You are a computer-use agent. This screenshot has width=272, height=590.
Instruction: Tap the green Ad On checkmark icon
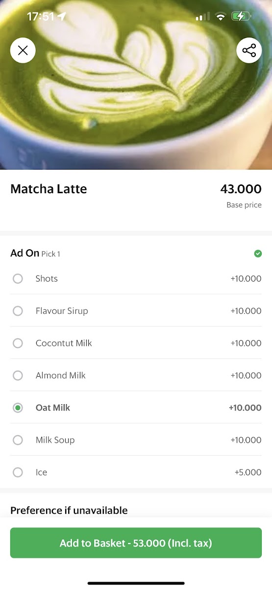click(258, 254)
